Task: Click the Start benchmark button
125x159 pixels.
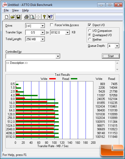Action: click(111, 56)
